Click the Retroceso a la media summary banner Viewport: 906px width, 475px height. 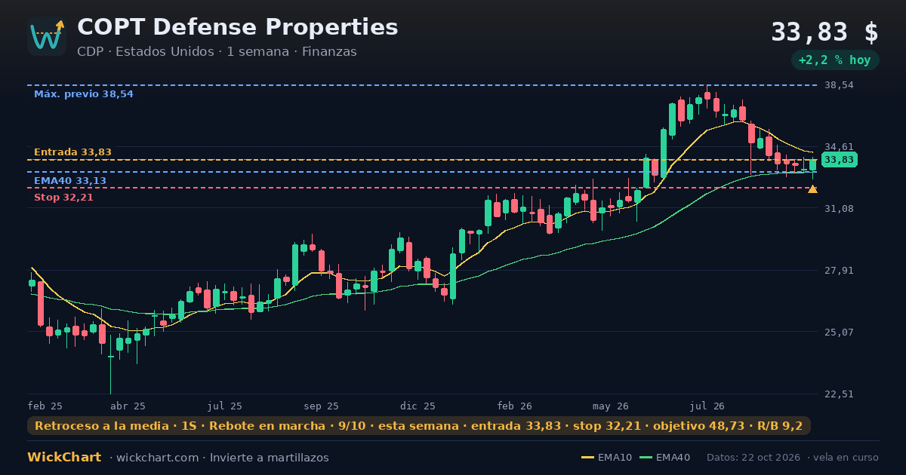[419, 426]
